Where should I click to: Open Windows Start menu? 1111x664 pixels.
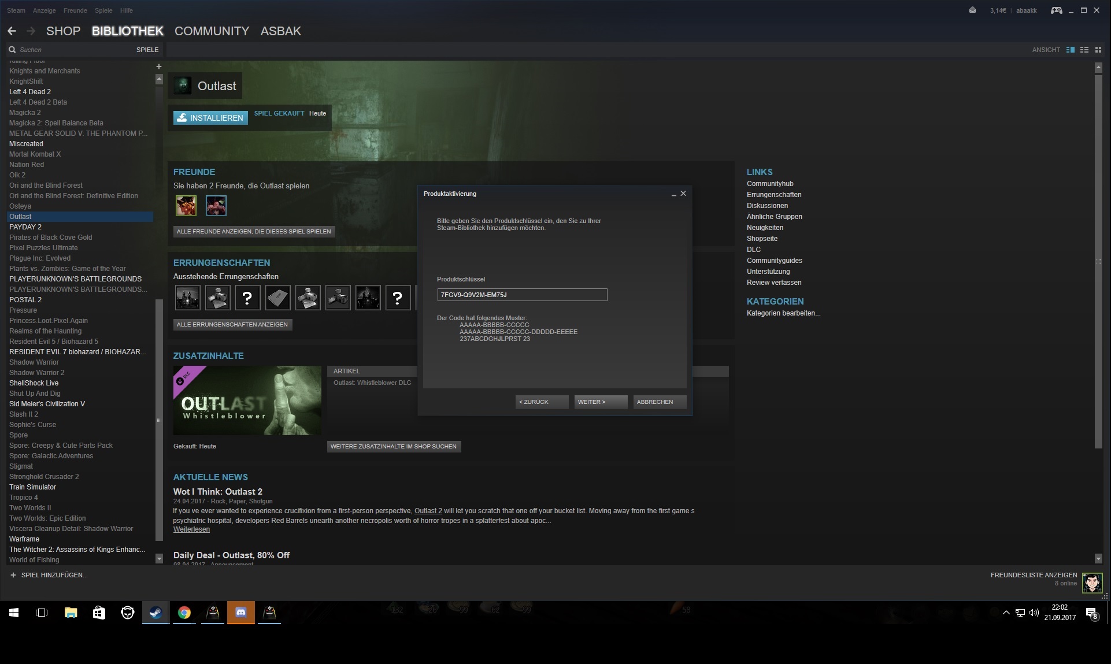[x=14, y=613]
